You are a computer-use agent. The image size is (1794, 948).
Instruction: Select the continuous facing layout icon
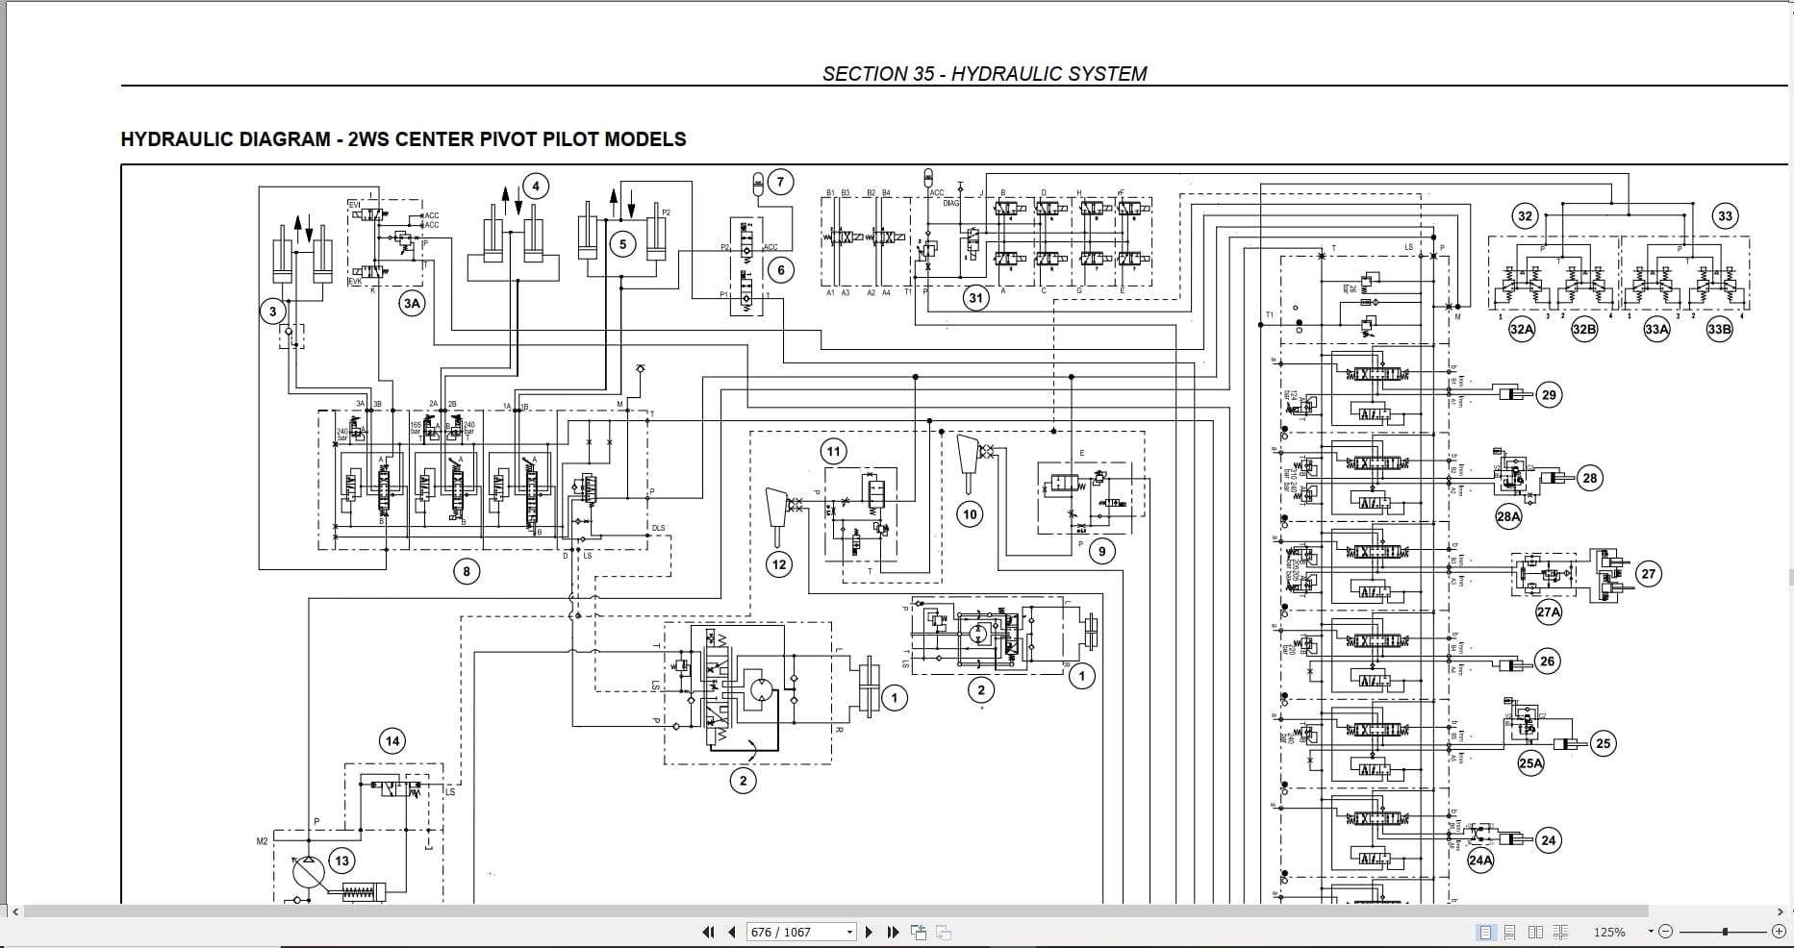coord(1561,932)
